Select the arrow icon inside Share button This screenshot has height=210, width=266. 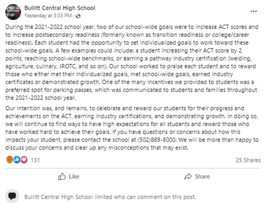click(188, 176)
